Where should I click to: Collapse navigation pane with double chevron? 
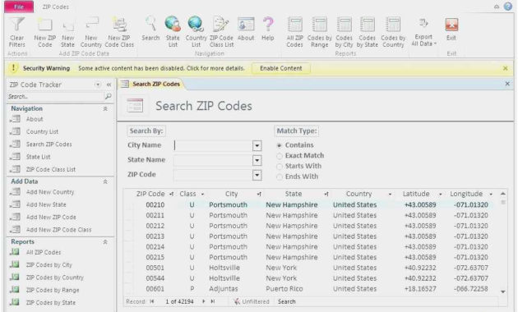tap(109, 85)
